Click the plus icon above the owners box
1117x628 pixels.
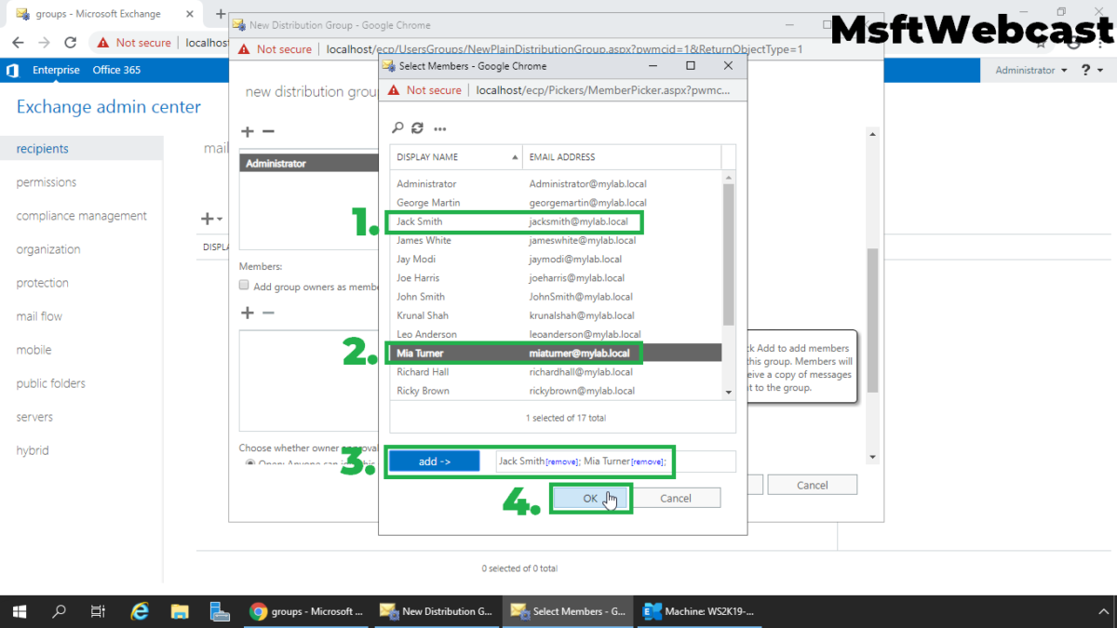pyautogui.click(x=247, y=131)
